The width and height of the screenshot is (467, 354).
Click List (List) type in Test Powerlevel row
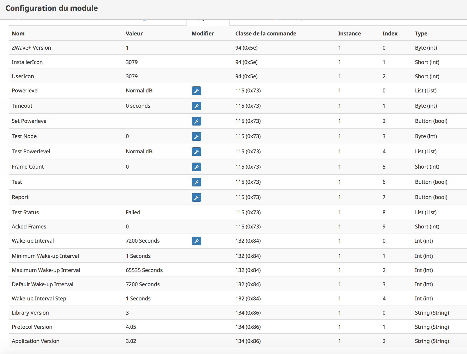click(426, 152)
